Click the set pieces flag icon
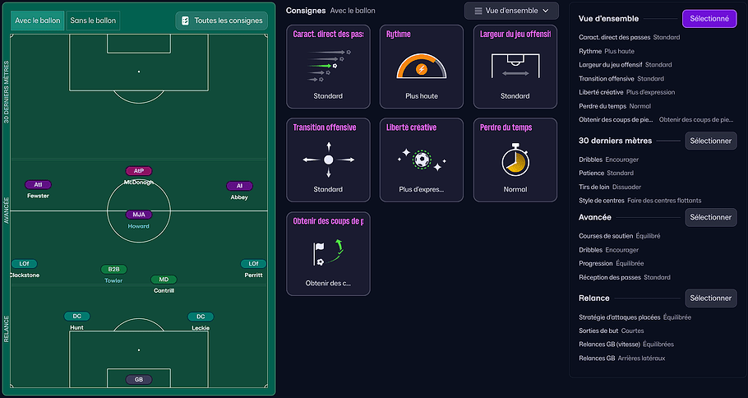The height and width of the screenshot is (398, 748). 328,253
